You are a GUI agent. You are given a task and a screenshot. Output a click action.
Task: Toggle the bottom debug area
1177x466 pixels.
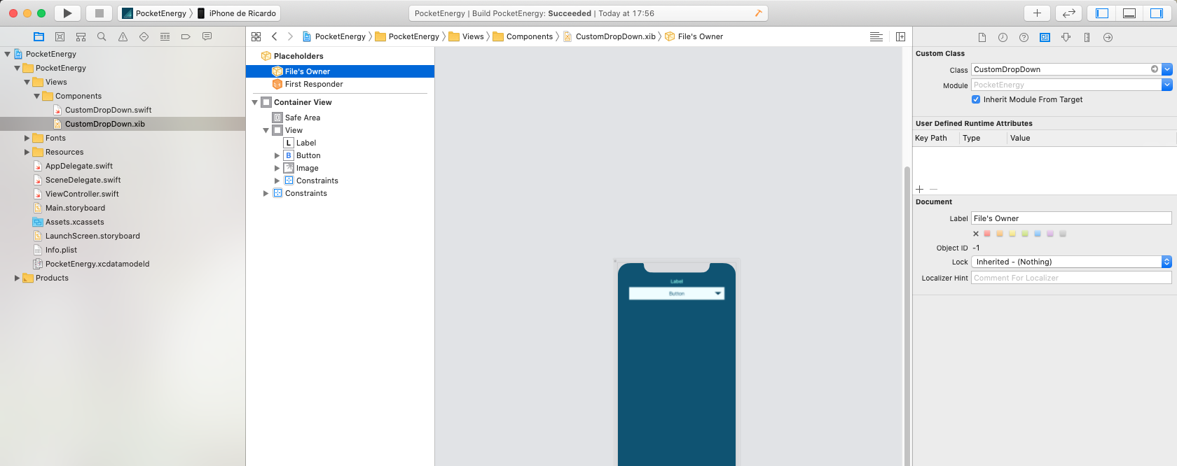click(1129, 13)
